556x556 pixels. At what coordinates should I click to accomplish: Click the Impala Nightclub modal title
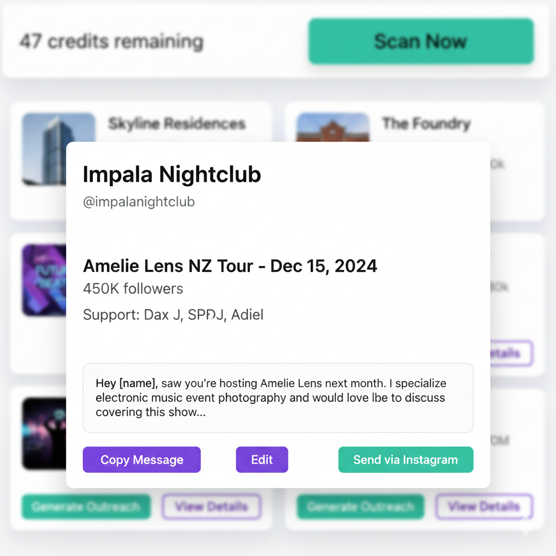(172, 175)
